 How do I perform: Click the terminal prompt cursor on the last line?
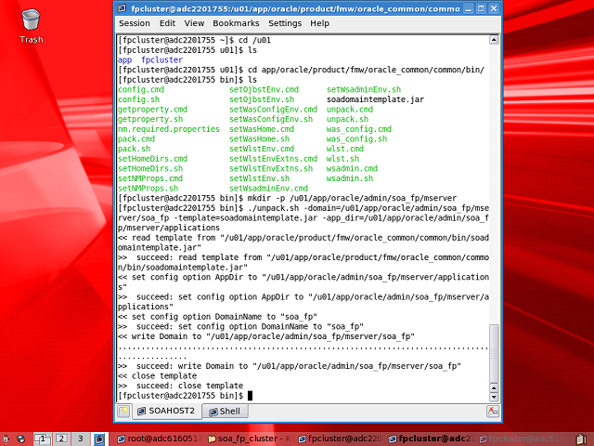pos(250,396)
